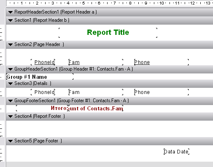Select the underlined PhoneId header in Page Header
The width and height of the screenshot is (213, 167).
coord(43,62)
